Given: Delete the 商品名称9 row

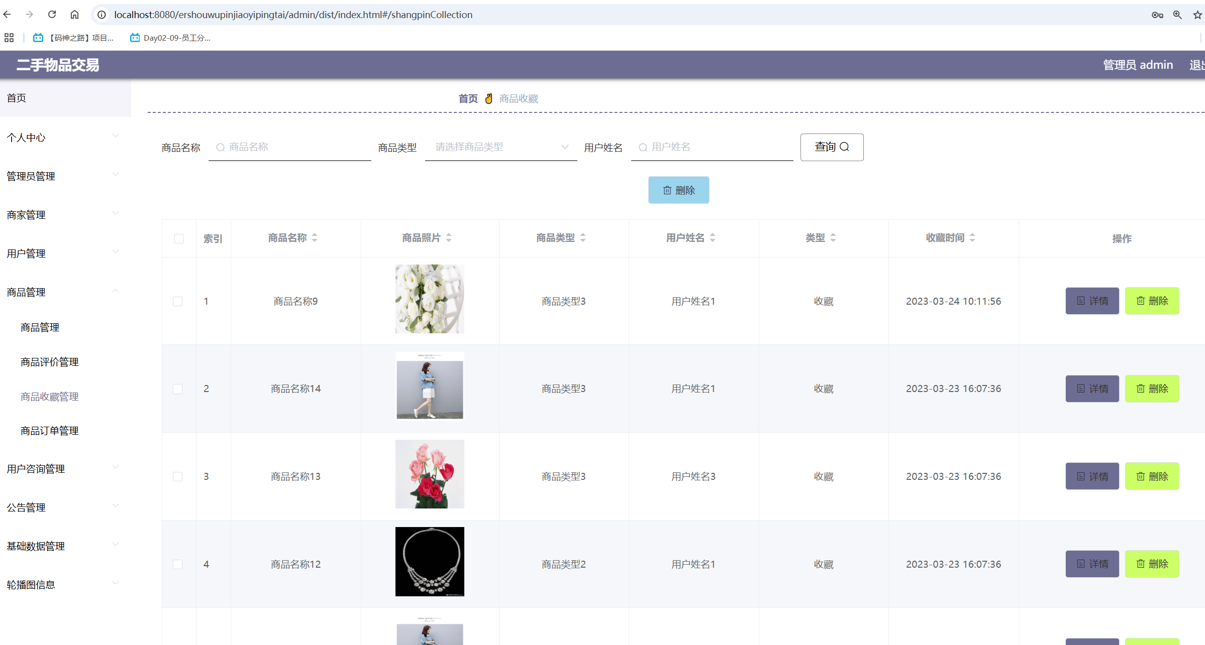Looking at the screenshot, I should coord(1152,301).
